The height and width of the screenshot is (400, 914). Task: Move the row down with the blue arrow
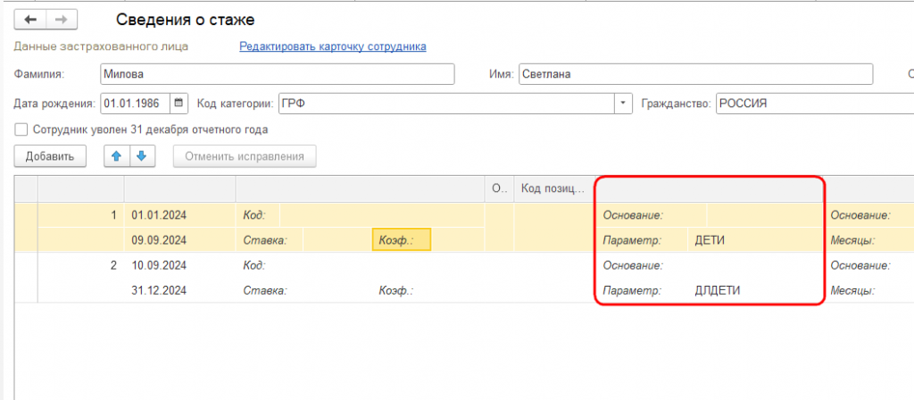142,156
